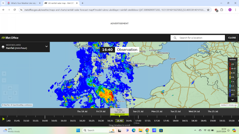Bookmark this page with star icon
Screen dimensions: 239x134
pyautogui.click(x=208, y=10)
